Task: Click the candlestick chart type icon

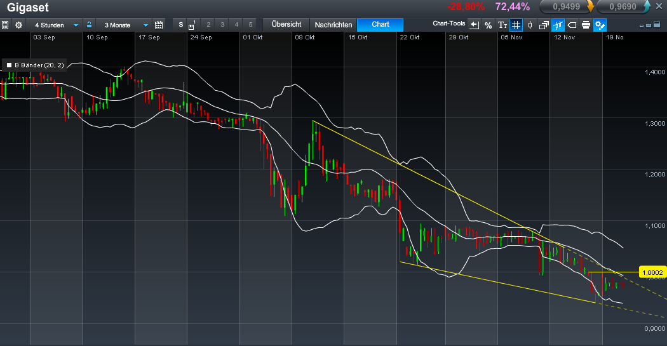Action: point(530,25)
